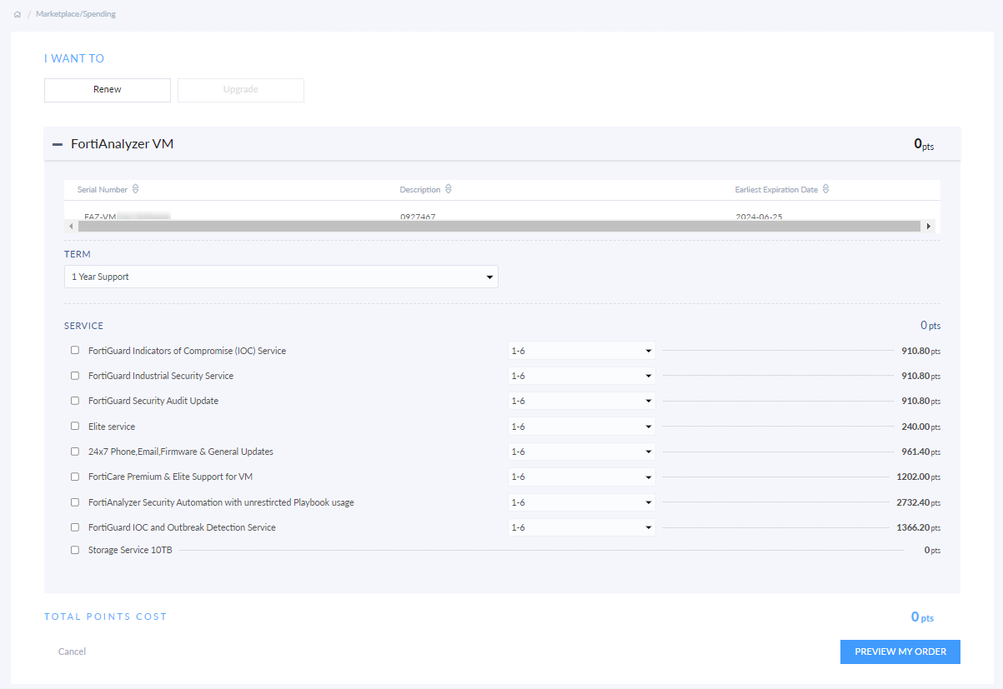Check FortiGuard IOC and Outbreak Detection Service
Image resolution: width=1003 pixels, height=689 pixels.
[x=75, y=527]
